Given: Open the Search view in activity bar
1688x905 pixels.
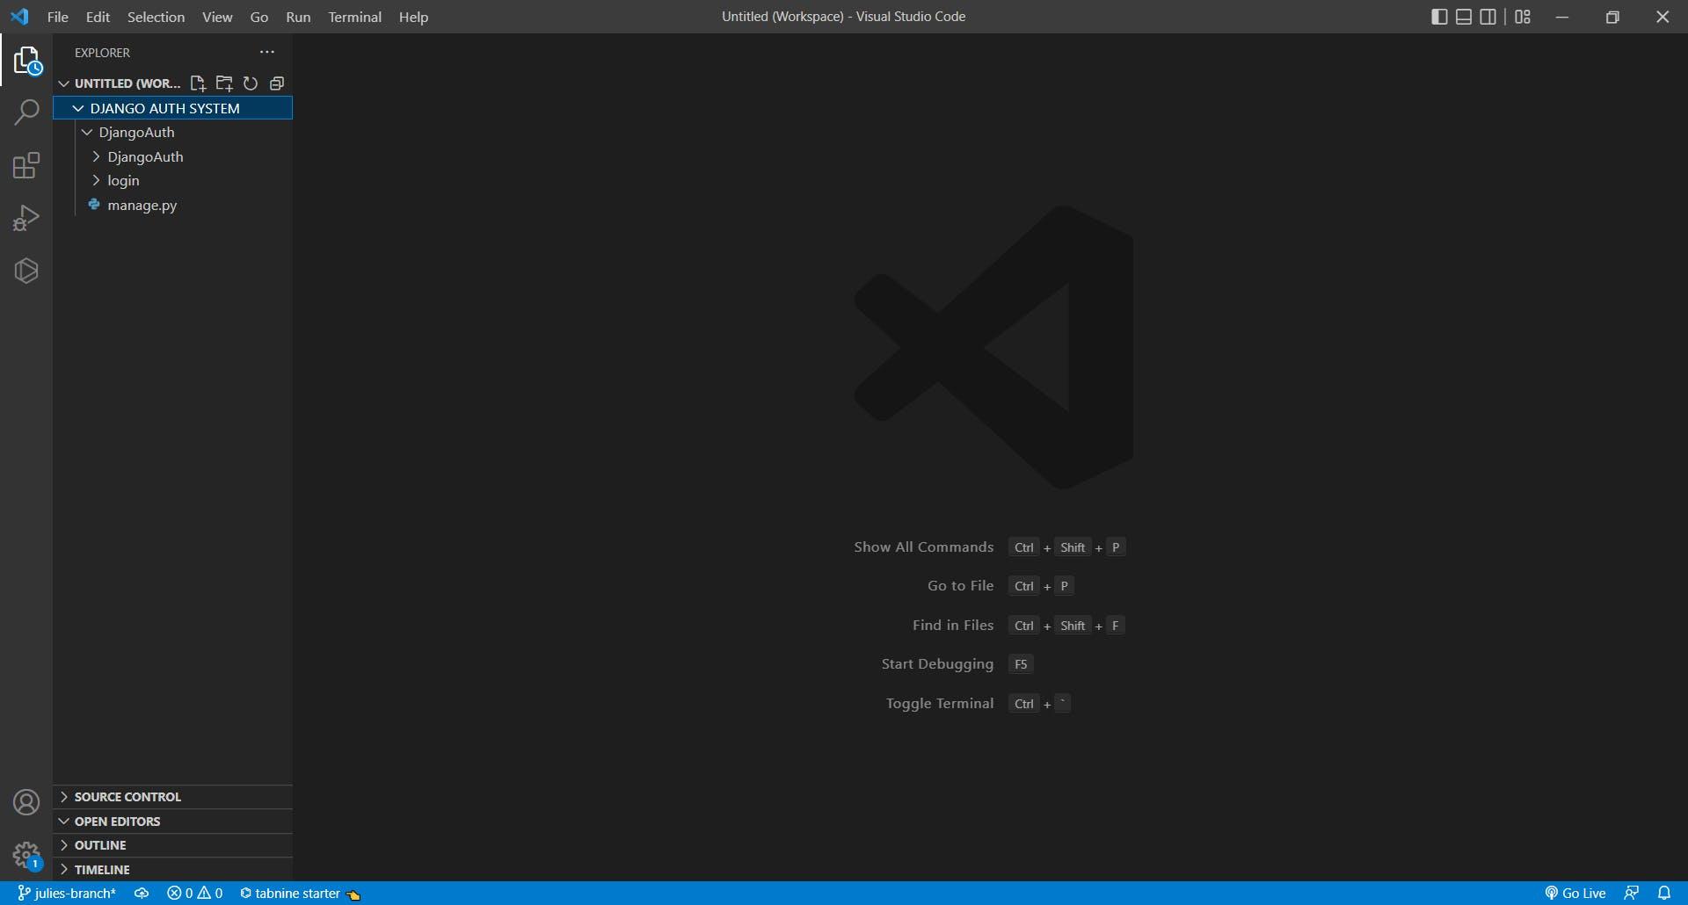Looking at the screenshot, I should pos(26,112).
